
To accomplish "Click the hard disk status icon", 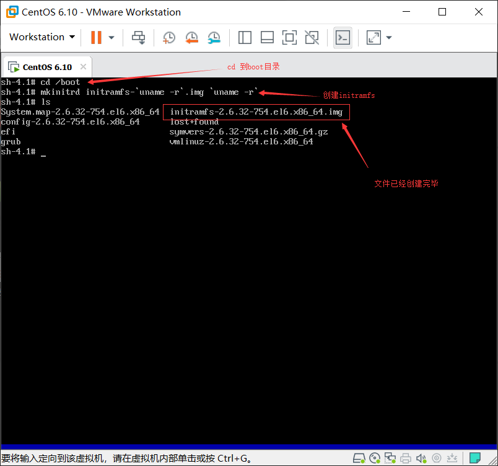I will pyautogui.click(x=359, y=458).
